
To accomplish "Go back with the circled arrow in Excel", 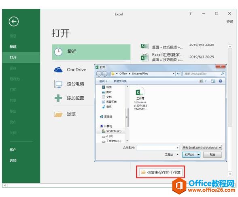I will click(x=14, y=21).
